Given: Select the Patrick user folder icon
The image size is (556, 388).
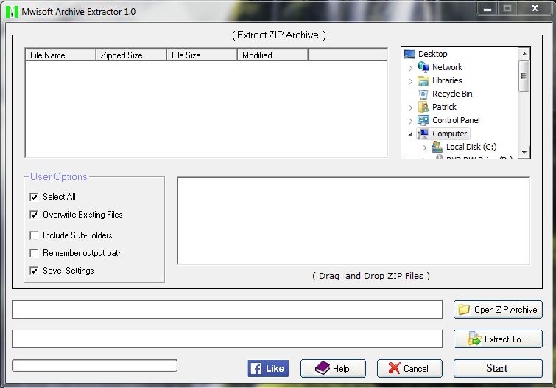Looking at the screenshot, I should point(423,107).
